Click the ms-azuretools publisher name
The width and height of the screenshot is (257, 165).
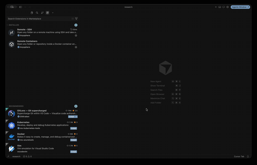pos(27,140)
